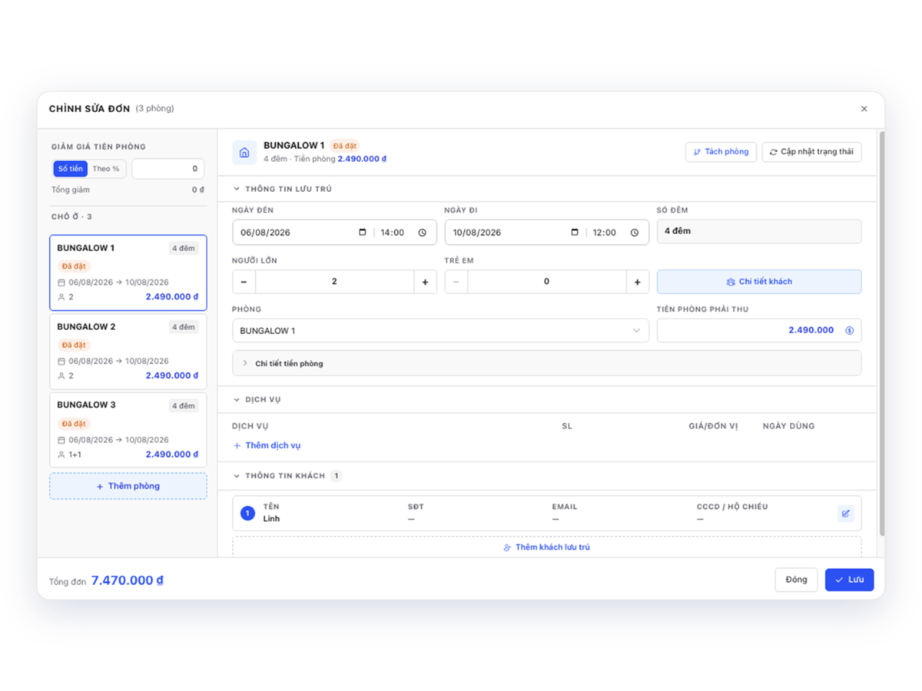Open Chi tiết khách
Image resolution: width=922 pixels, height=691 pixels.
pos(759,282)
